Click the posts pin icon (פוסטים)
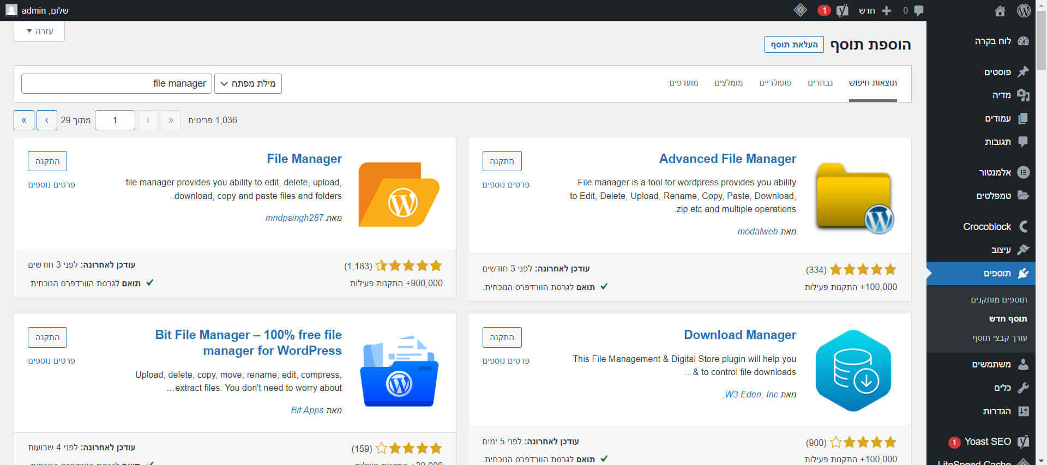The image size is (1047, 465). [1024, 71]
